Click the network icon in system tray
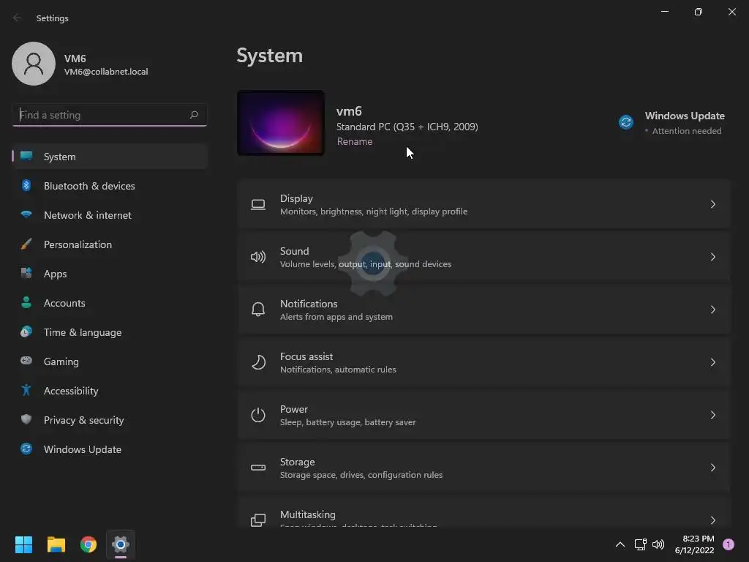Screen dimensions: 749x562 click(640, 544)
